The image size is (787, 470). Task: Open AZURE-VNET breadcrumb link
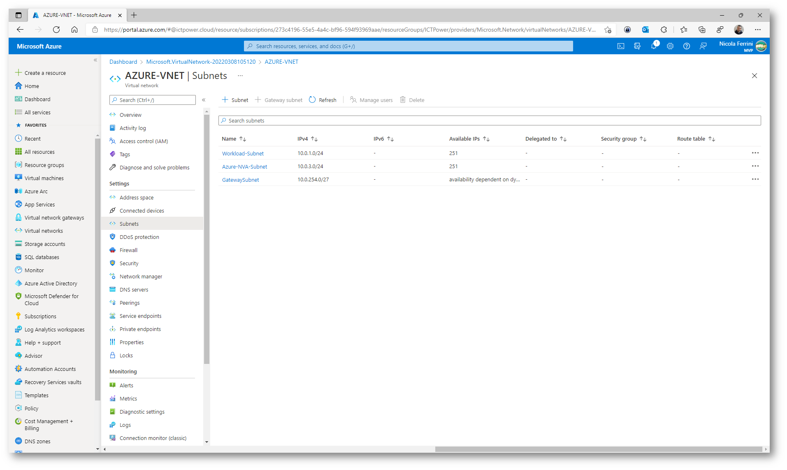click(x=281, y=62)
